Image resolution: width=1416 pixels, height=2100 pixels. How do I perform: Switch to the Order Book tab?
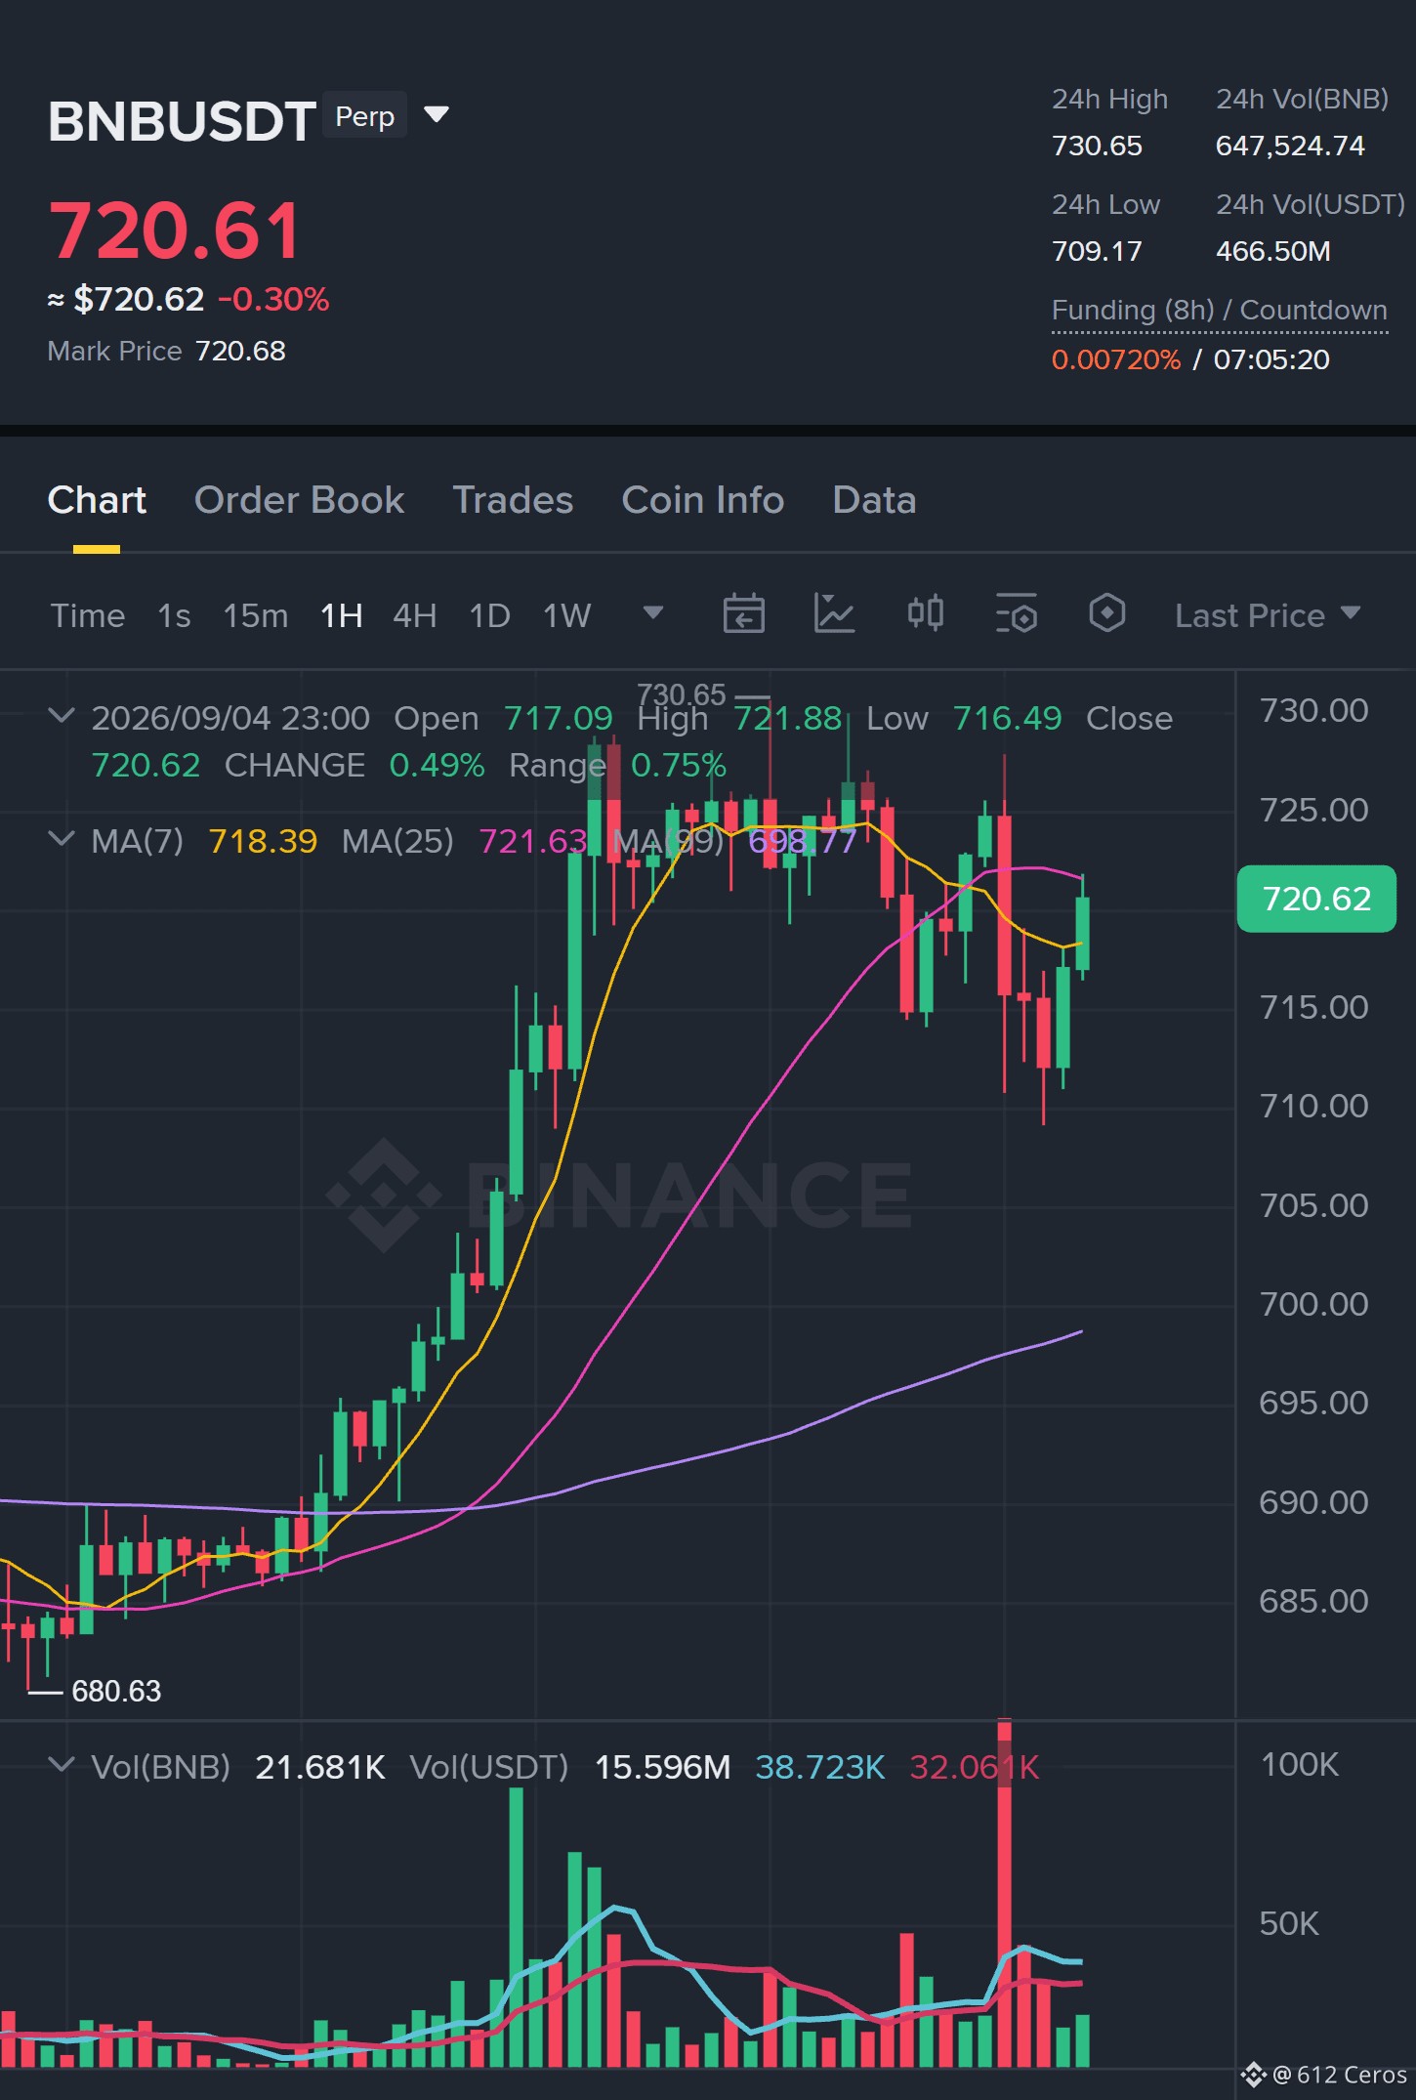pyautogui.click(x=299, y=500)
